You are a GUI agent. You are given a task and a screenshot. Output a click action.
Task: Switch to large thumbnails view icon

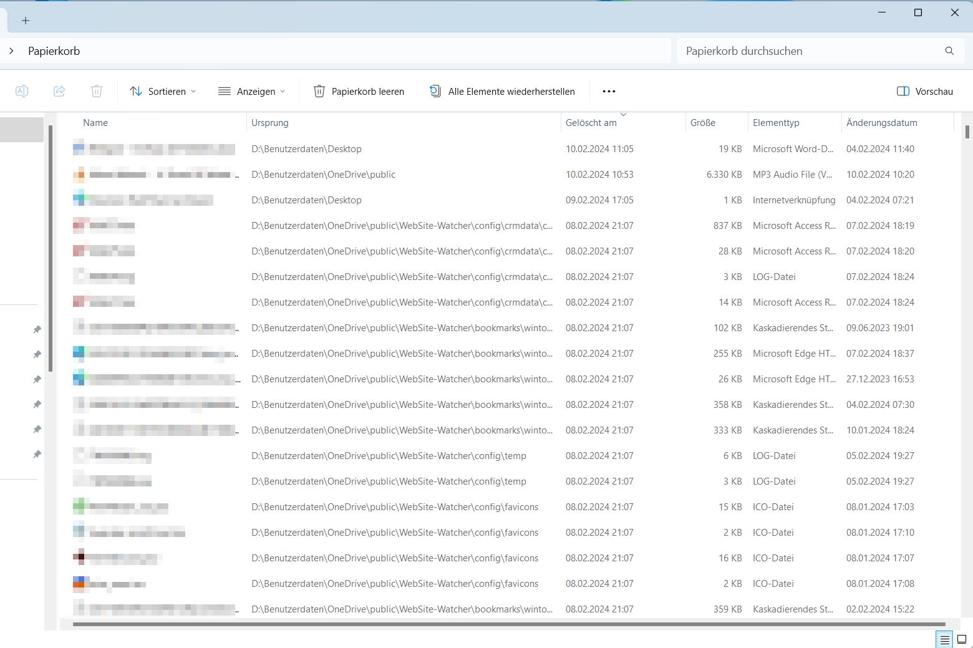click(x=962, y=639)
